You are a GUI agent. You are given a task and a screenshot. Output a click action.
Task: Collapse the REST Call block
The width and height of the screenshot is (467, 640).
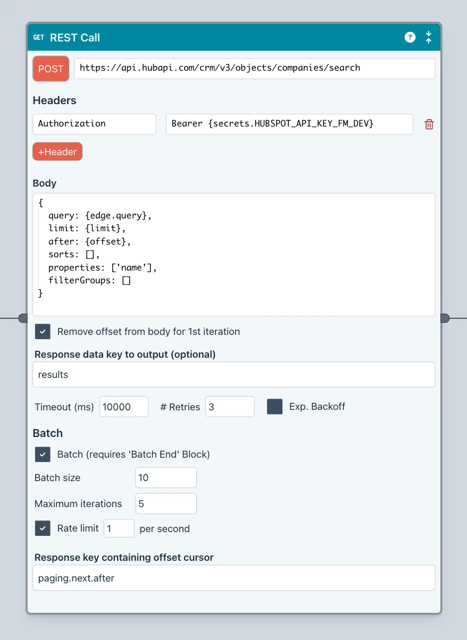429,37
